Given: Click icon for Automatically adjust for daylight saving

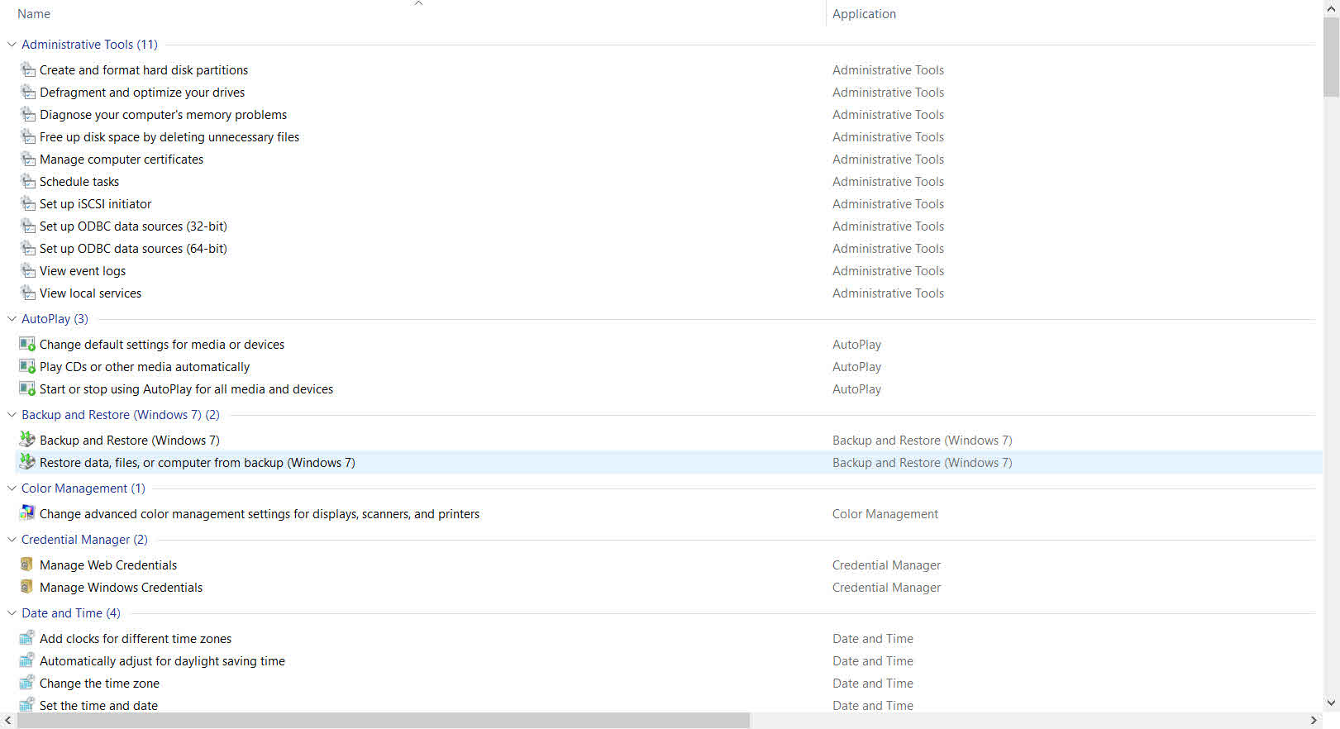Looking at the screenshot, I should pos(27,660).
